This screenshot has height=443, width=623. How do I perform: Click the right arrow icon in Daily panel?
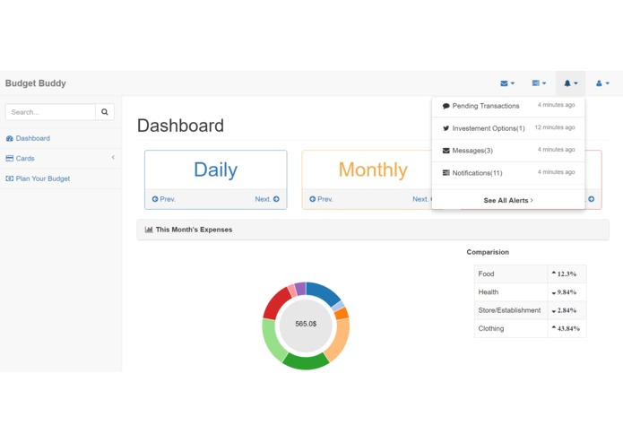pos(276,199)
